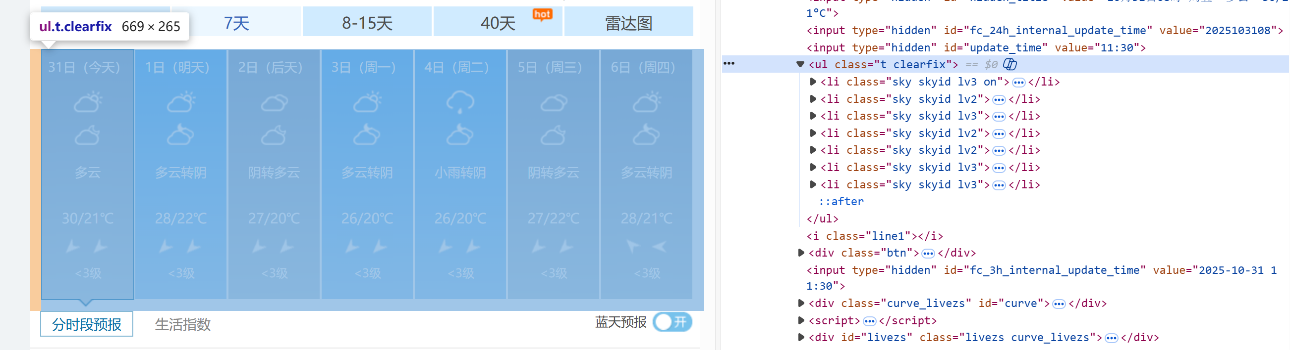The height and width of the screenshot is (350, 1290).
Task: Click the 28/22℃ temperature text
Action: (x=181, y=218)
